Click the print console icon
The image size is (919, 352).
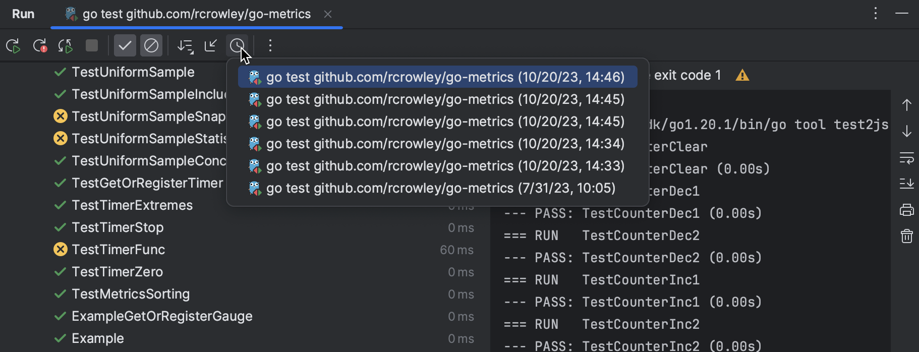point(906,210)
